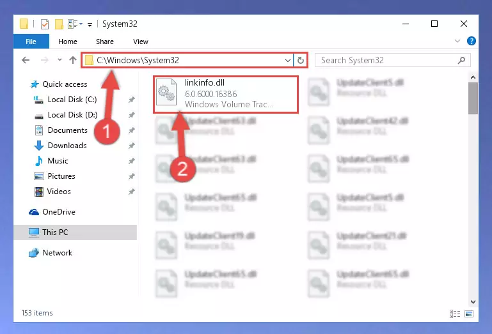Click the vertical scrollbar thumb
Screen dimensions: 492x334
[473, 98]
